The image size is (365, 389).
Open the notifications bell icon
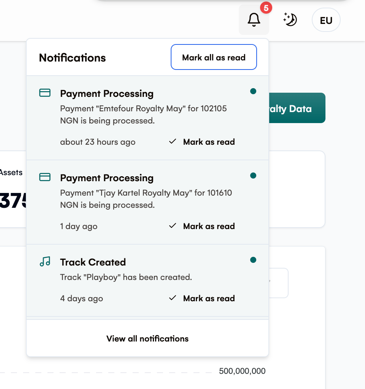pyautogui.click(x=254, y=20)
